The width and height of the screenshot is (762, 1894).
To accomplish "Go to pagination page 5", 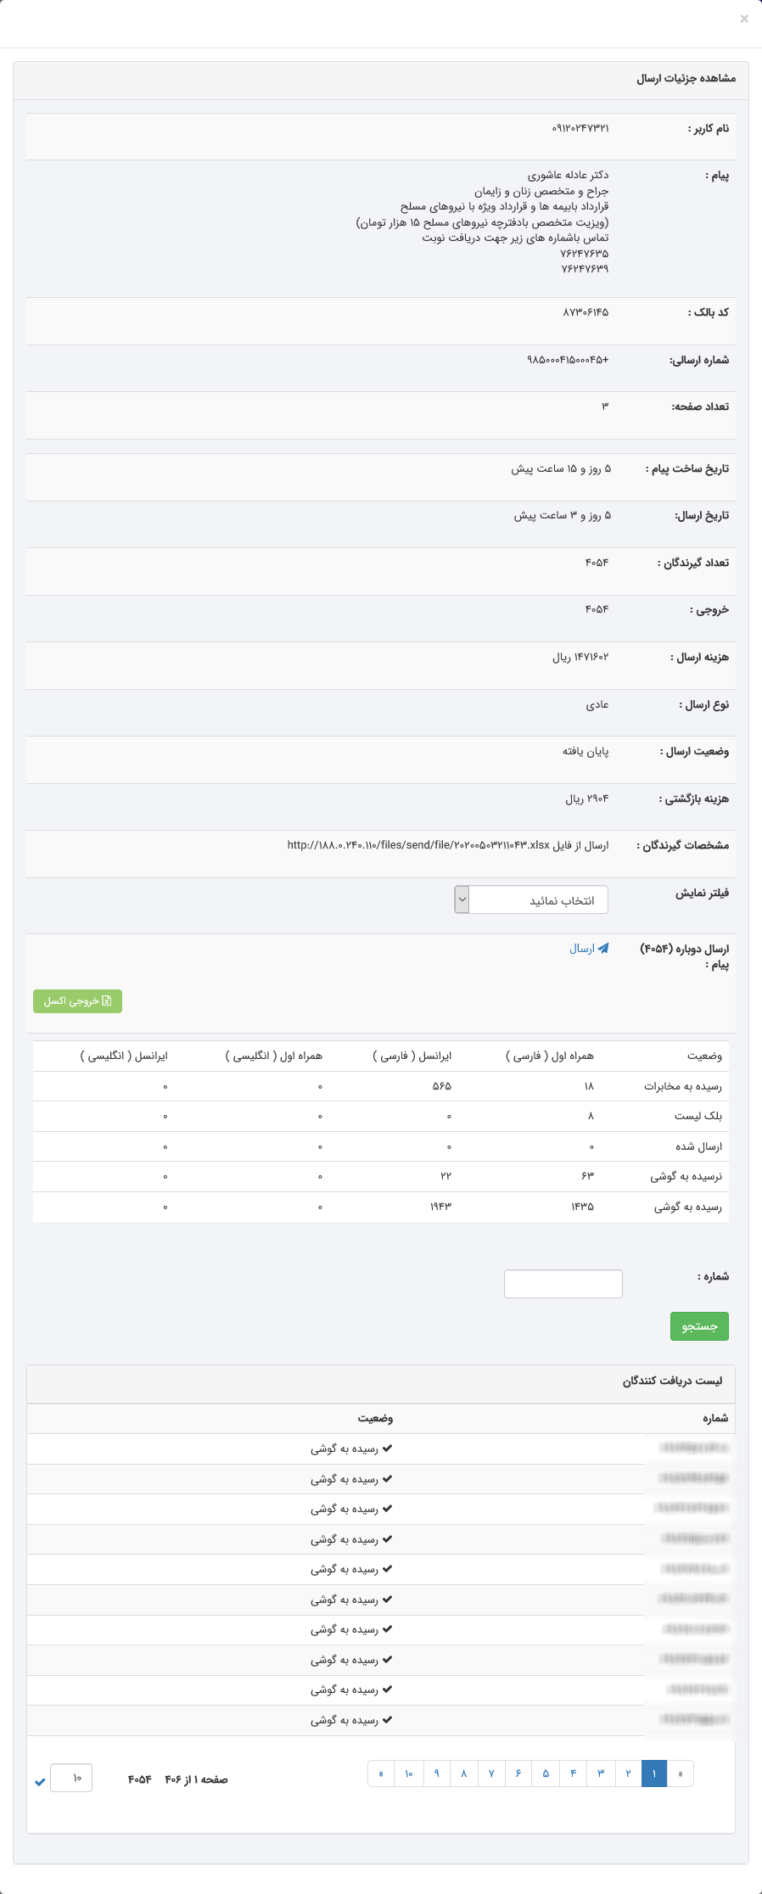I will 546,1774.
